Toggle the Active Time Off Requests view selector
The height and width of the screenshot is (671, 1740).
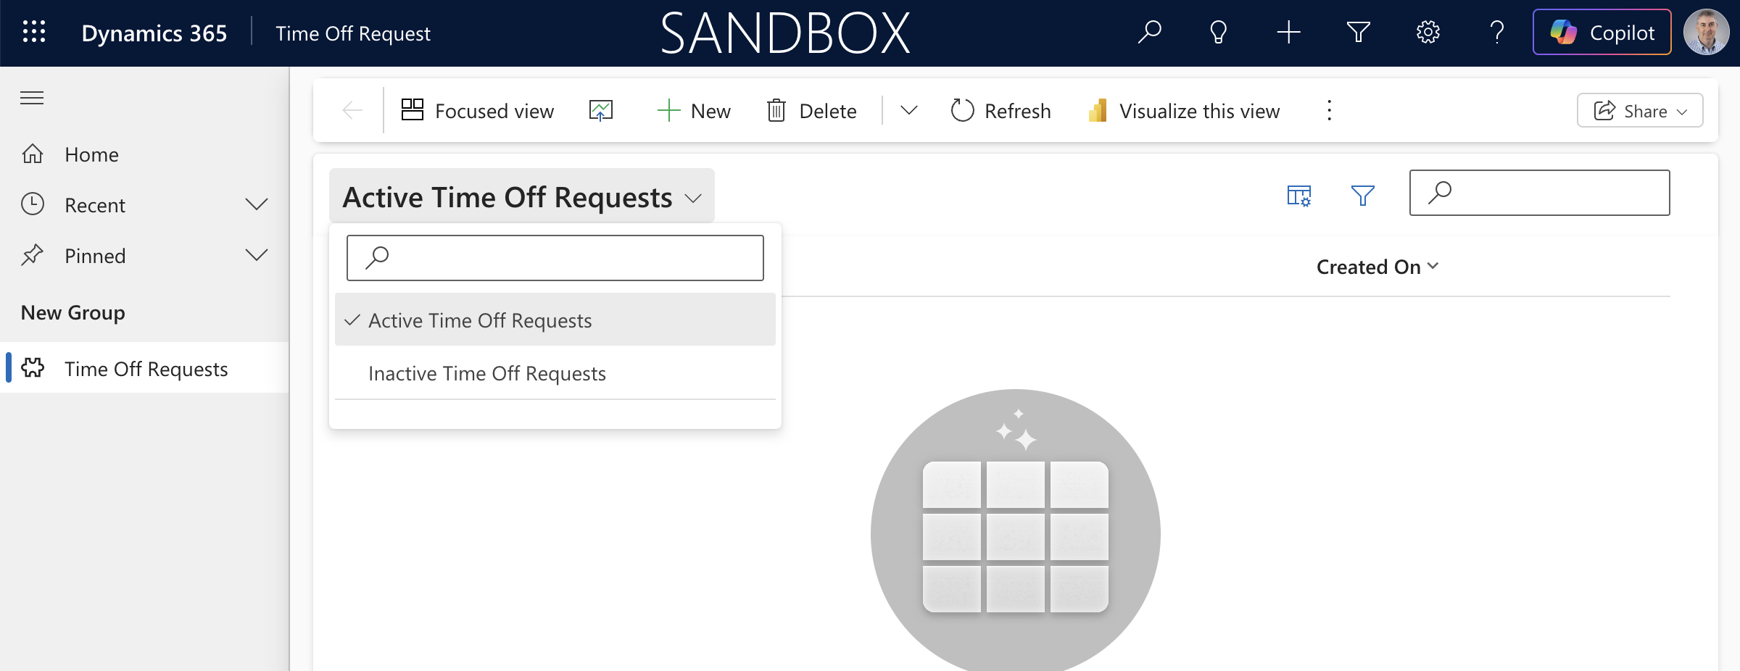pos(522,197)
